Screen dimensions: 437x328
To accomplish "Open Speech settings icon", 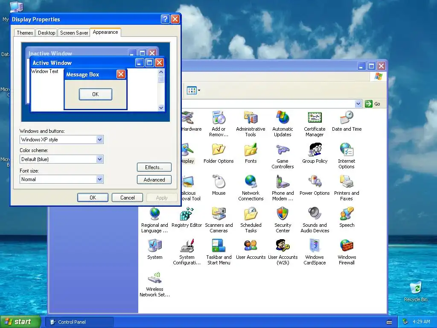I will tap(347, 214).
